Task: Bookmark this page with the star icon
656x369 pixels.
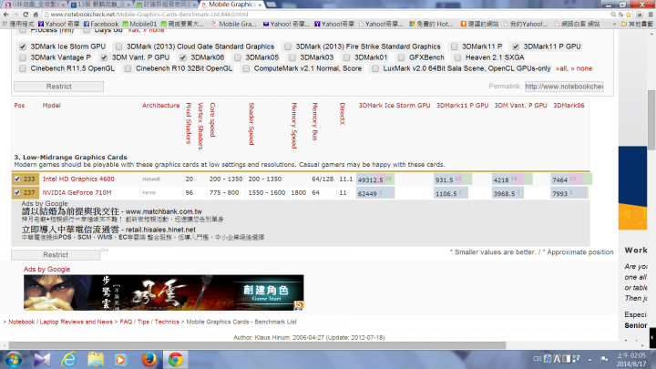Action: [x=629, y=15]
